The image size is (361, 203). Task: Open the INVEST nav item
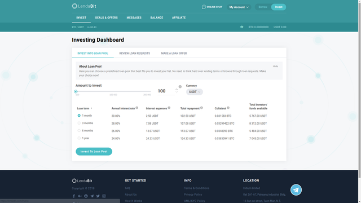81,17
